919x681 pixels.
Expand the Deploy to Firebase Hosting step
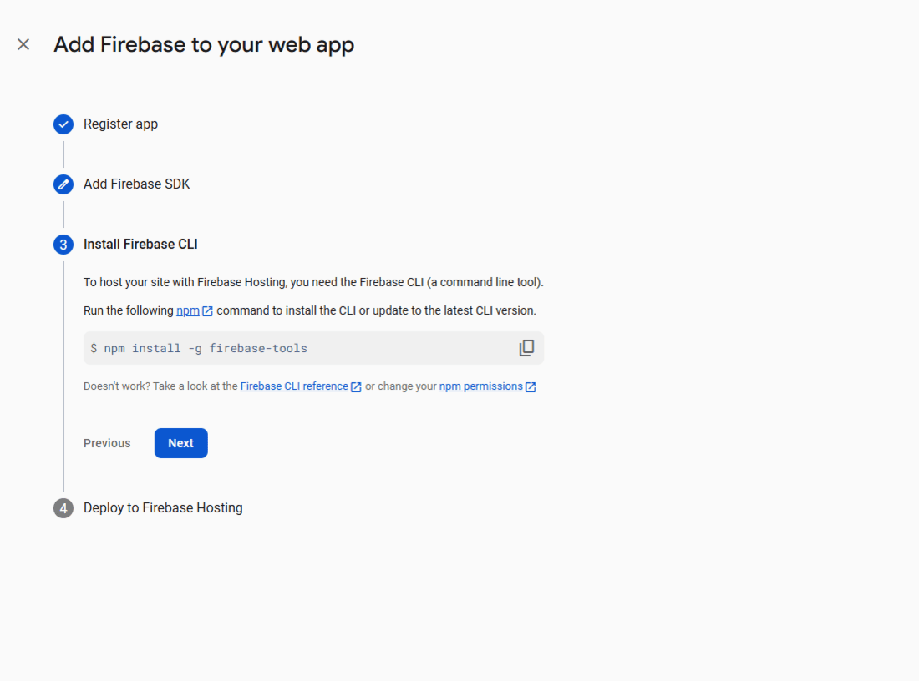click(x=163, y=508)
